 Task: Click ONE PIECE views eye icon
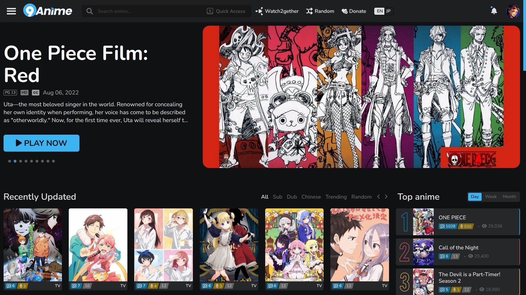click(x=484, y=226)
